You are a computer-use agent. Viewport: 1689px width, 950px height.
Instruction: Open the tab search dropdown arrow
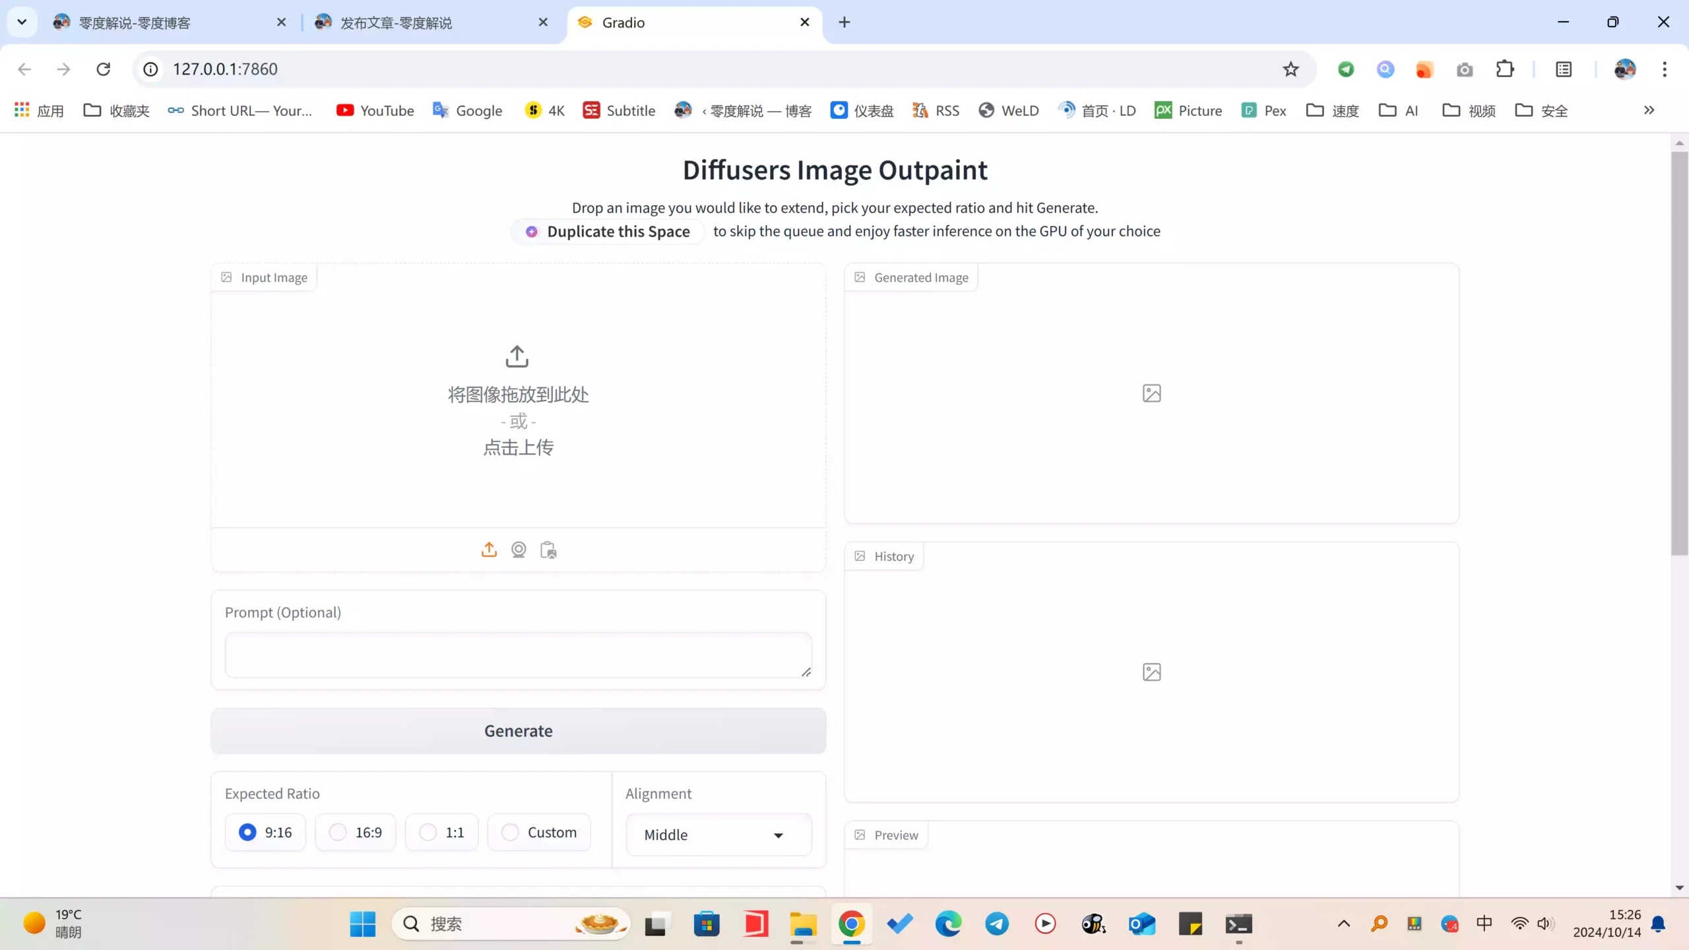[x=22, y=22]
